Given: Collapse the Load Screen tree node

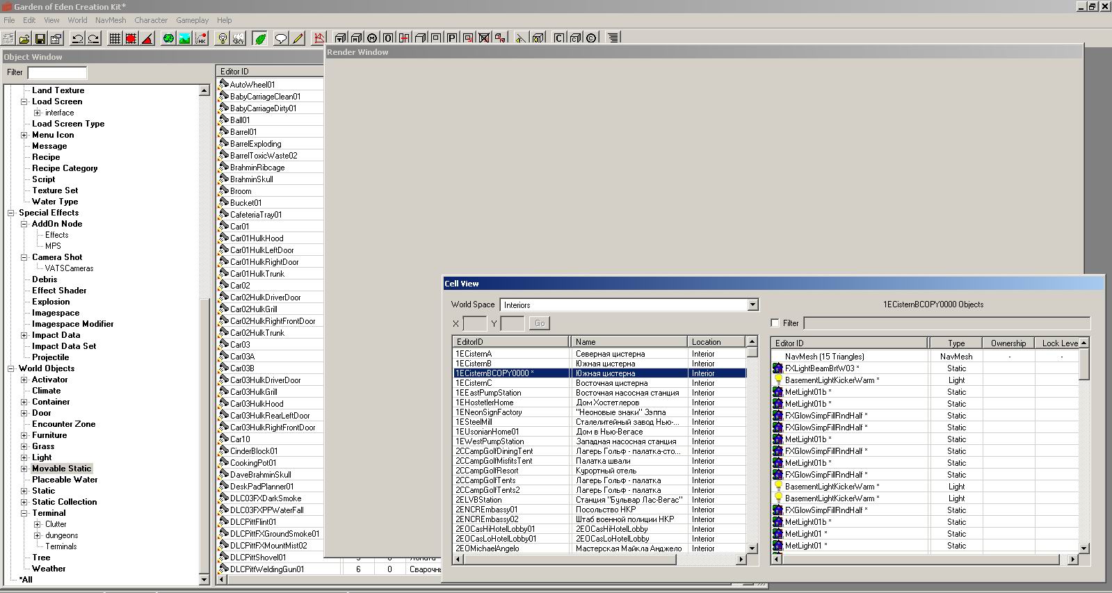Looking at the screenshot, I should point(24,101).
